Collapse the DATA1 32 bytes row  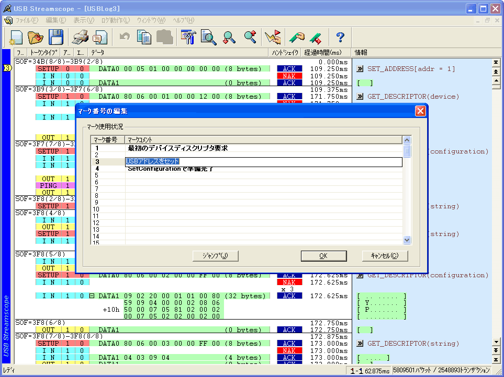point(92,296)
